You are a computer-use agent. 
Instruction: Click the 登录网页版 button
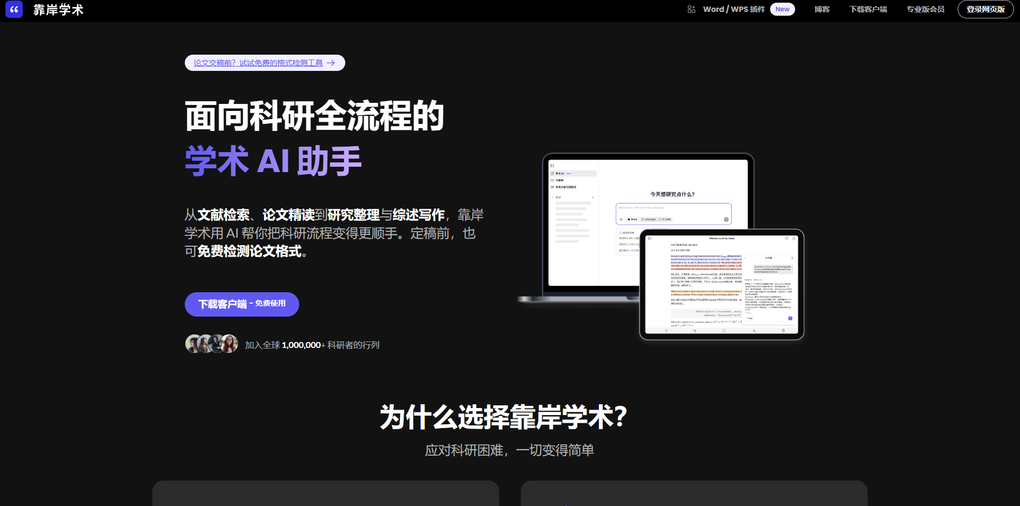[985, 9]
